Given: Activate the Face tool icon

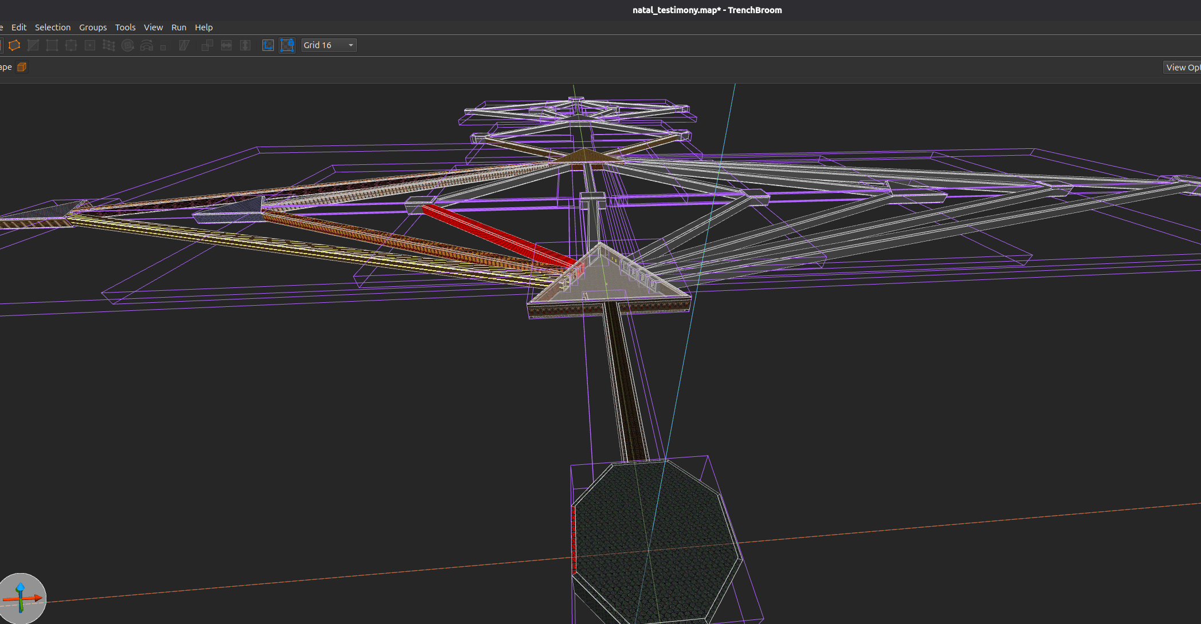Looking at the screenshot, I should pos(90,45).
